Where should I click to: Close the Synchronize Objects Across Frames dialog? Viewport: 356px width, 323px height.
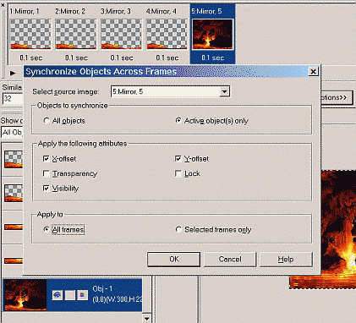pos(313,72)
